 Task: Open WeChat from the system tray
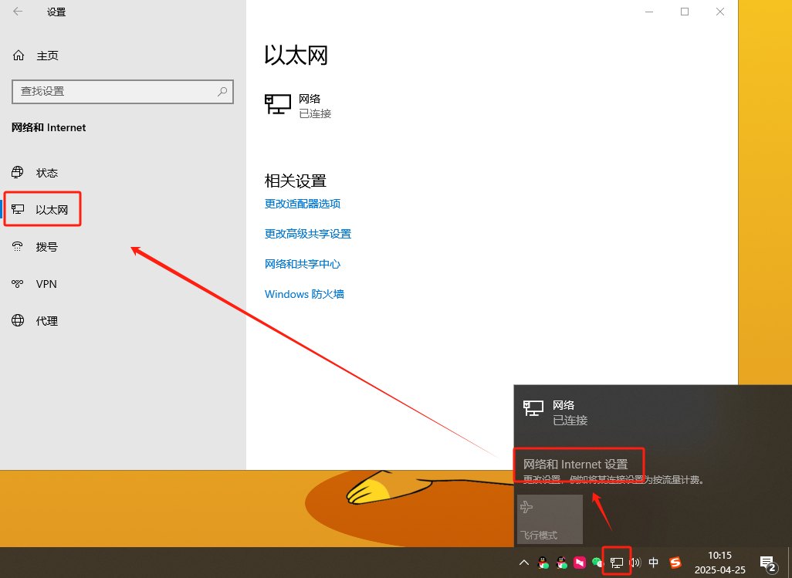pos(596,563)
